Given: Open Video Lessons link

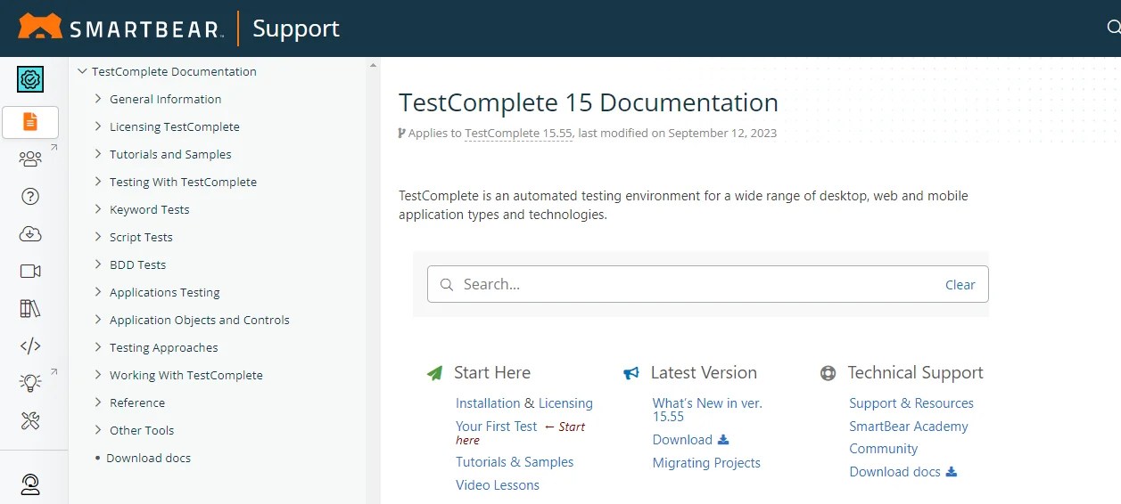Looking at the screenshot, I should pyautogui.click(x=498, y=485).
